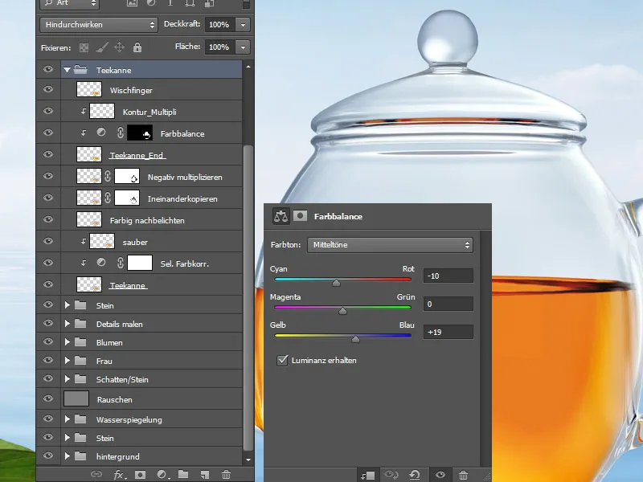Image resolution: width=643 pixels, height=482 pixels.
Task: Lock position move icon
Action: tap(119, 47)
